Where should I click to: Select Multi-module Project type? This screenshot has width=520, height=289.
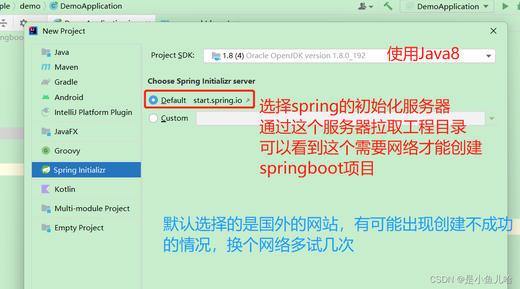pyautogui.click(x=86, y=208)
